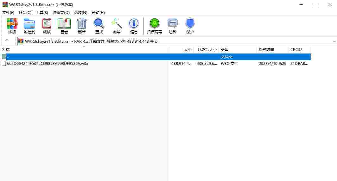Sort by Modified (修改时间) column header
Screen dimensions: 337x181
(272, 49)
